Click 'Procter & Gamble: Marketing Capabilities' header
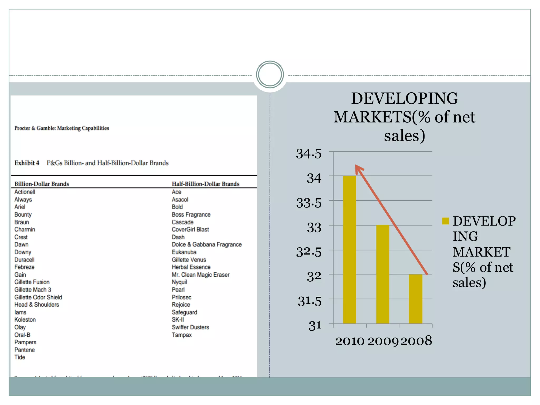The width and height of the screenshot is (540, 405). 62,128
